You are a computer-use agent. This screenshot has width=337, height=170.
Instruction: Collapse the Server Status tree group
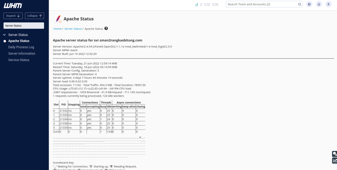pos(5,35)
